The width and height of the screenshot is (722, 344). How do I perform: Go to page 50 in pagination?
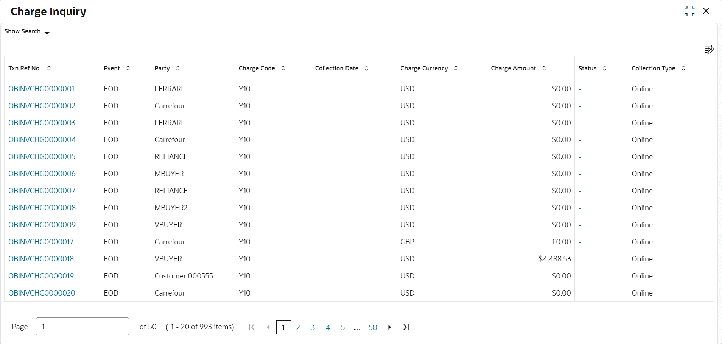pyautogui.click(x=373, y=327)
